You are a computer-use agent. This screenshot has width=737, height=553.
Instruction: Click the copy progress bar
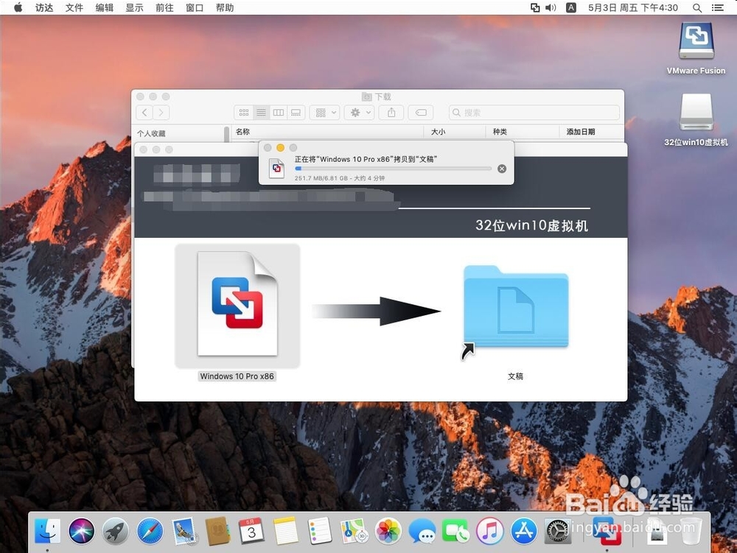pos(393,168)
